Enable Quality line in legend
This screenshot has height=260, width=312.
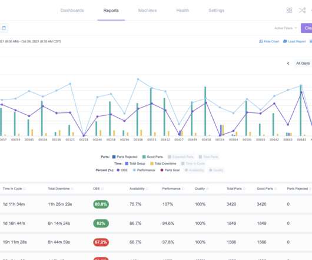tap(216, 170)
